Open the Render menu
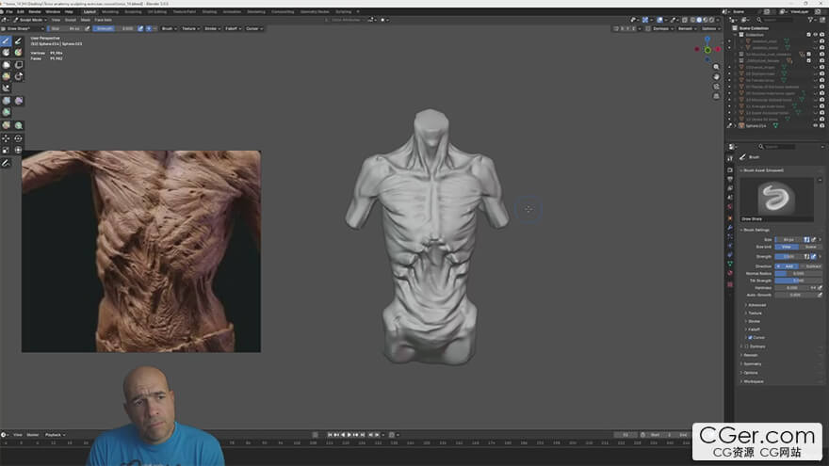Viewport: 829px width, 466px height. 35,11
